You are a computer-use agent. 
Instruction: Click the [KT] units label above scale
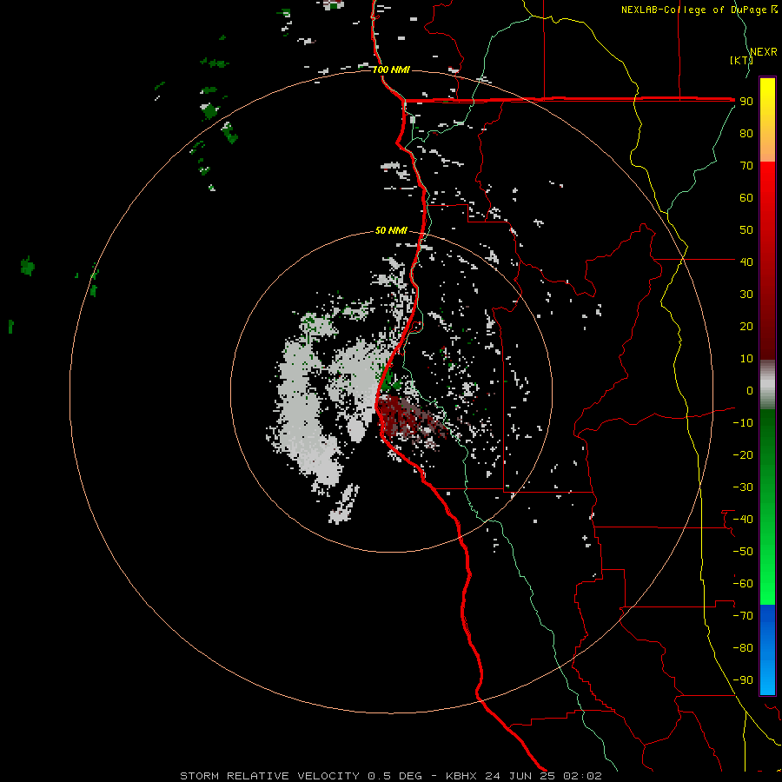741,60
